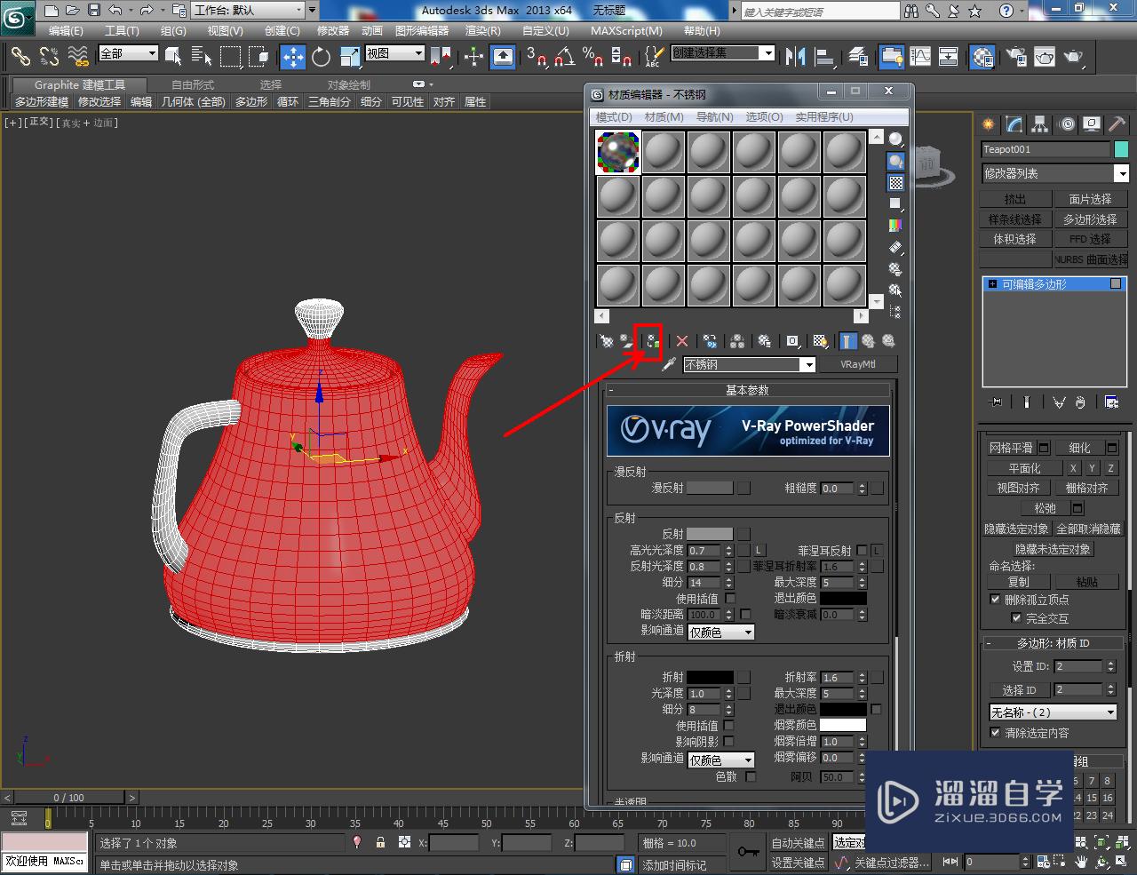Click Configure Modifier Sets icon
Image resolution: width=1137 pixels, height=875 pixels.
click(1111, 402)
